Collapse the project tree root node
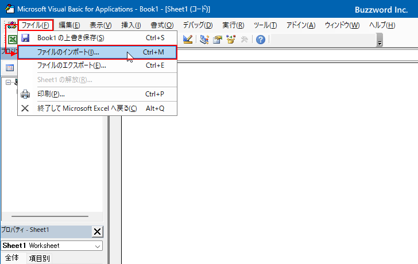The width and height of the screenshot is (418, 264). coord(8,82)
